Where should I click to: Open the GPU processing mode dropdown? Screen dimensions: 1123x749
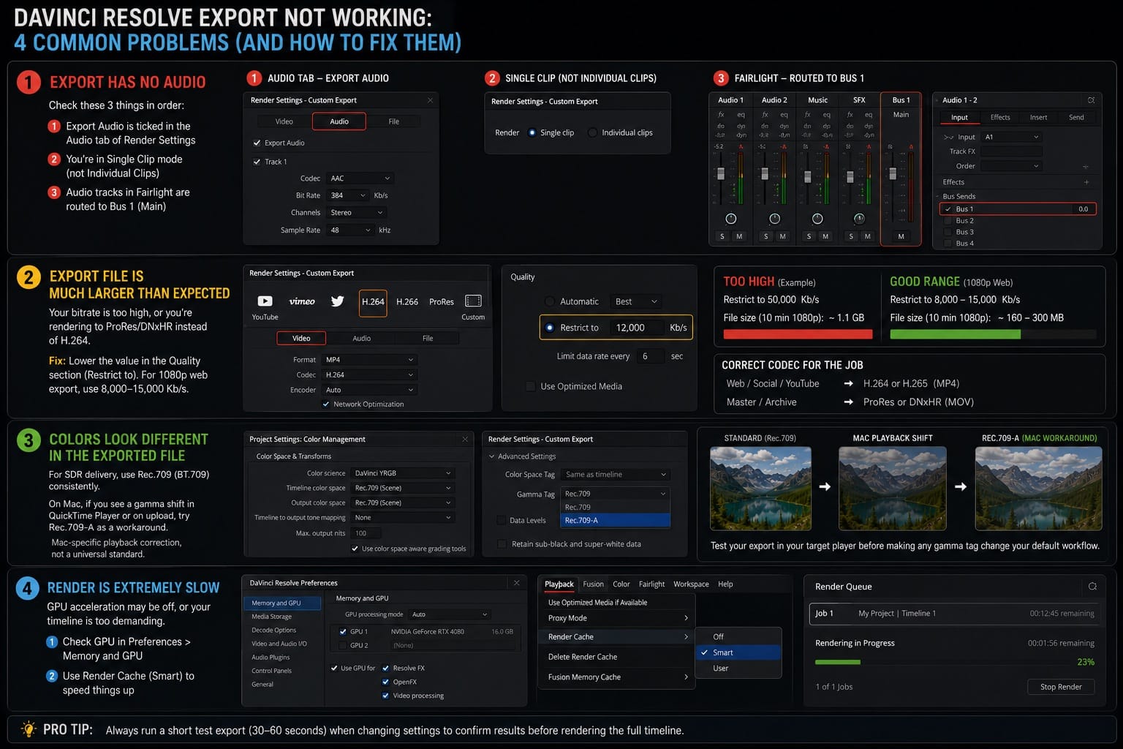(x=449, y=614)
